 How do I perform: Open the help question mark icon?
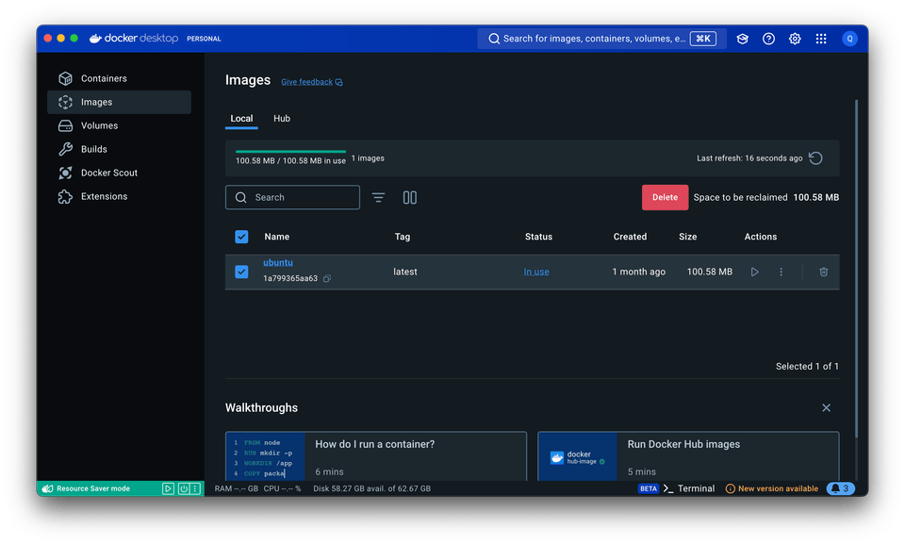point(769,39)
